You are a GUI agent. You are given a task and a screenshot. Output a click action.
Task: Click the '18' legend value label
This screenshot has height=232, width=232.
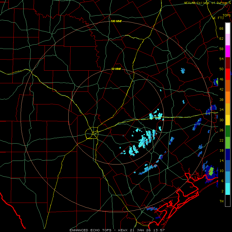221,151
